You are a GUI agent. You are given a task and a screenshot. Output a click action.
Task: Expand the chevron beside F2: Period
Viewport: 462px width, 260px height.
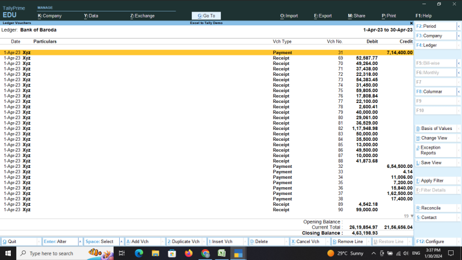[x=458, y=27]
